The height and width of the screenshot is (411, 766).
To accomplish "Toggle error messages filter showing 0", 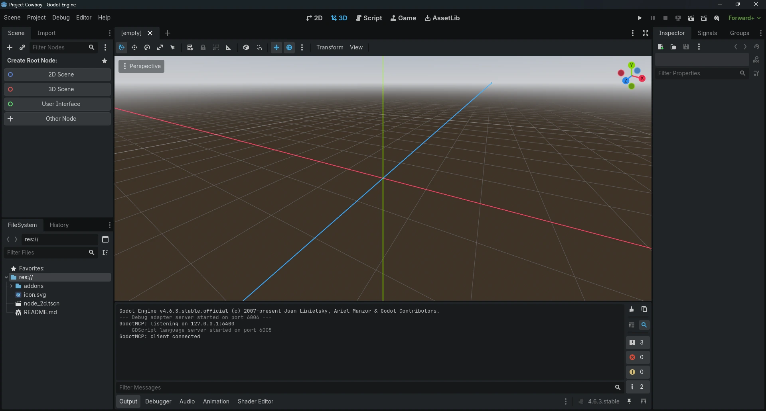I will pyautogui.click(x=638, y=357).
